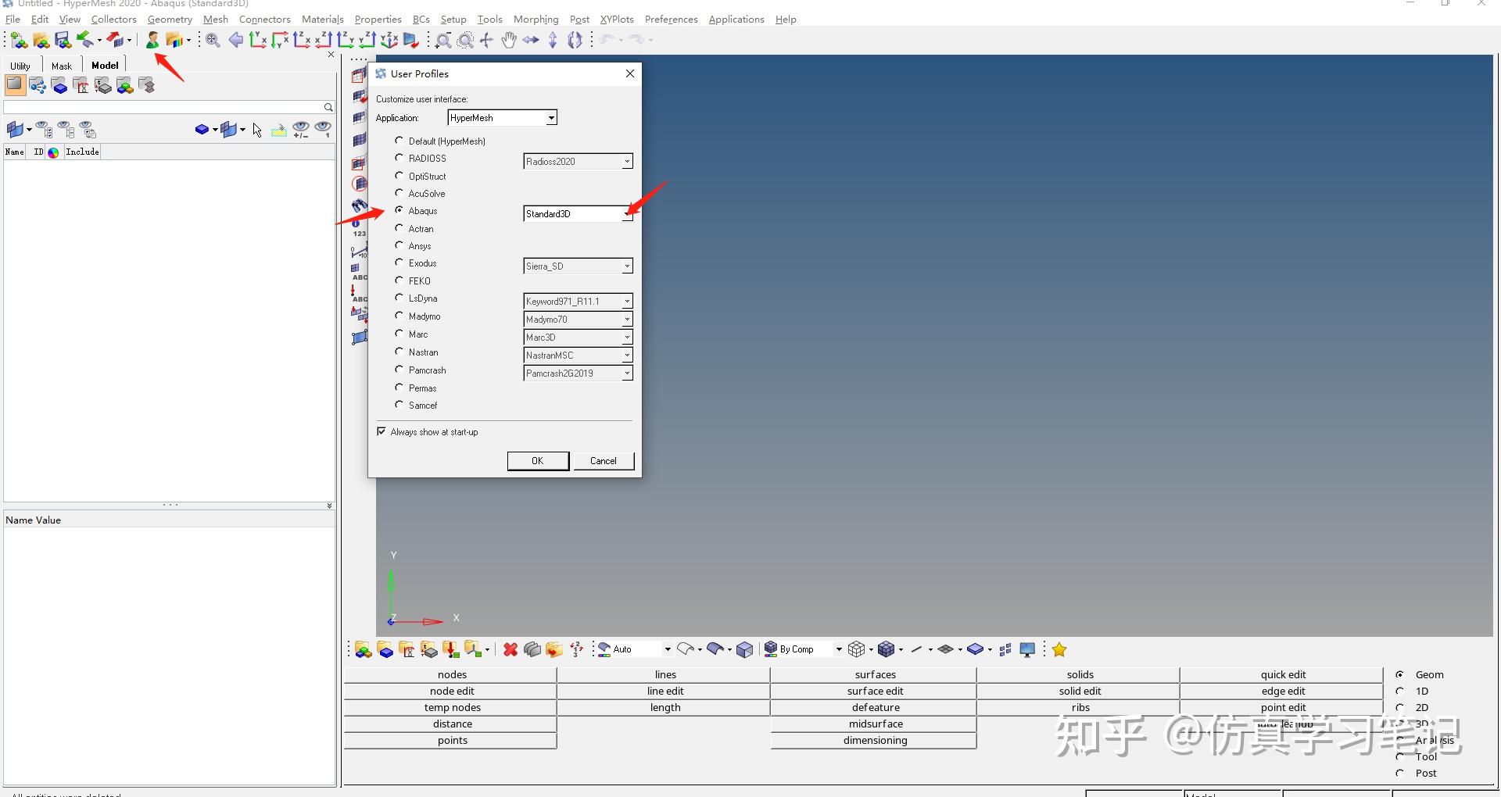Screen dimensions: 1501x797
Task: Open the quick edit panel
Action: [x=1282, y=674]
